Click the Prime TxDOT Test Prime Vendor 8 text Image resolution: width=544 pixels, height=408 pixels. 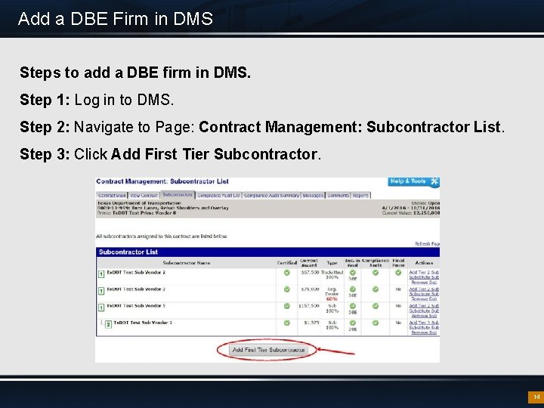[137, 213]
